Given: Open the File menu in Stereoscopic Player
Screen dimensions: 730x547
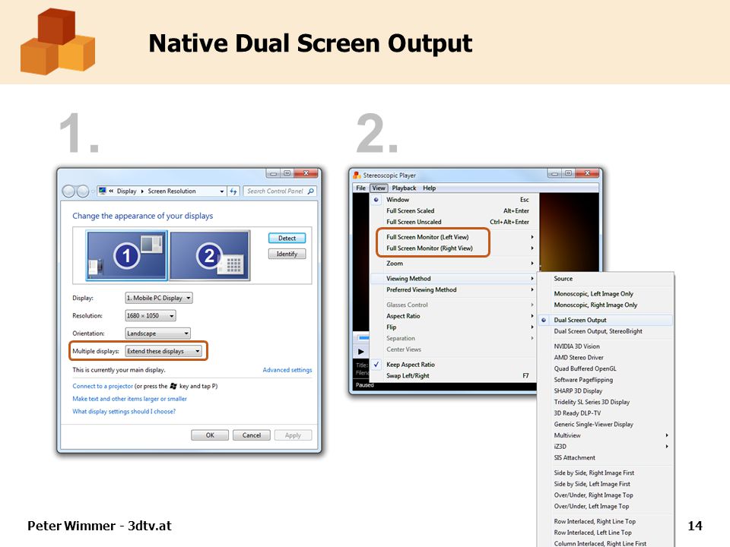Looking at the screenshot, I should click(x=360, y=188).
